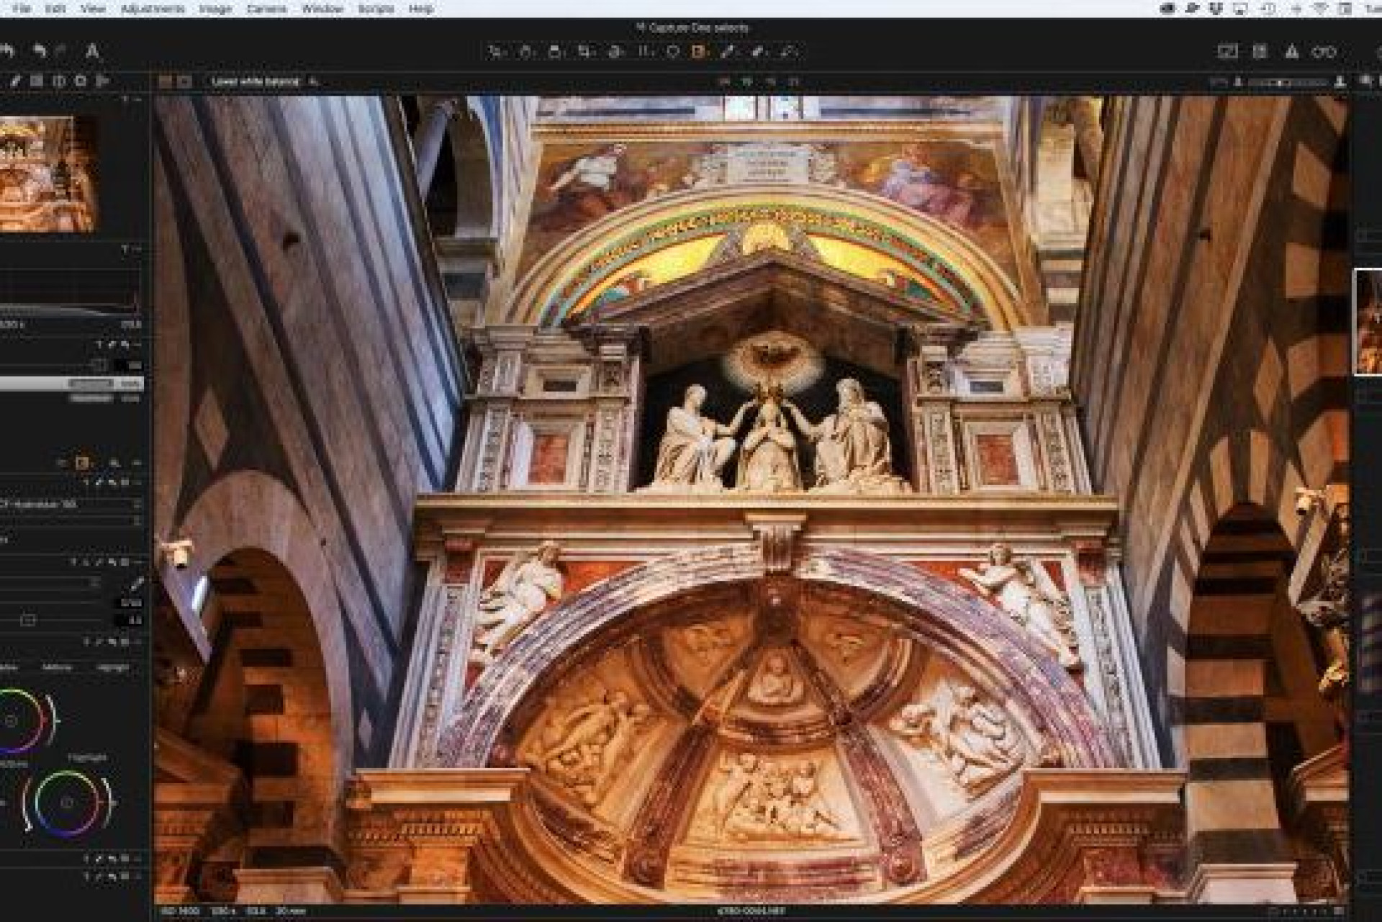Screen dimensions: 1382x922
Task: Open the Edit menu
Action: pos(55,9)
